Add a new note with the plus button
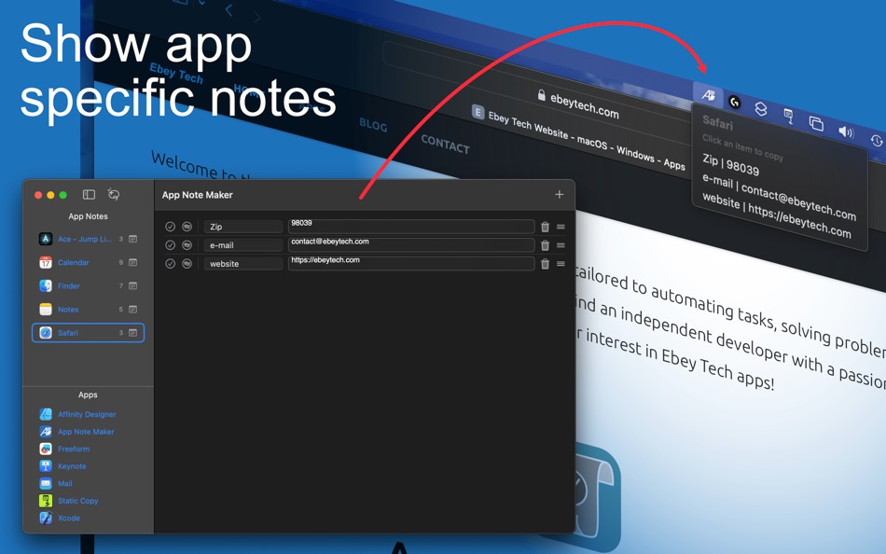This screenshot has width=886, height=554. (559, 194)
